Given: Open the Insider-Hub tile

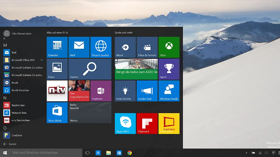Looking at the screenshot, I should [147, 91].
